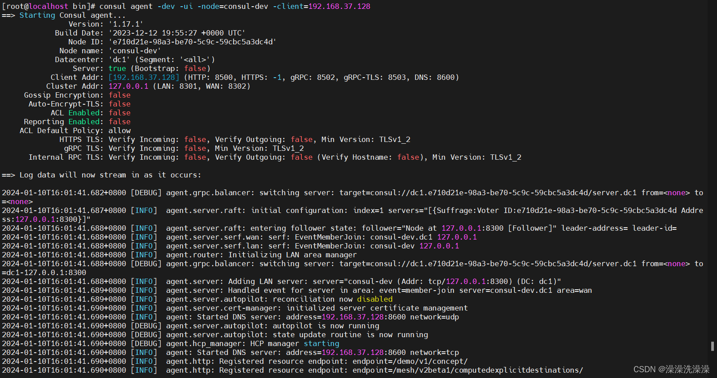Click the 'reconciliation now disabled' log text
The width and height of the screenshot is (717, 378).
[x=333, y=299]
